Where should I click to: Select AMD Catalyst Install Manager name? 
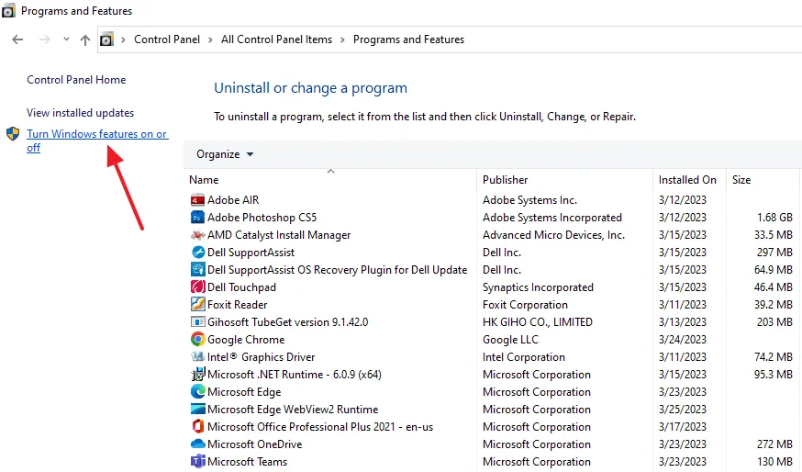tap(279, 235)
